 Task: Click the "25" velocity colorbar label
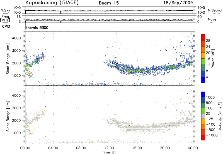208,113
